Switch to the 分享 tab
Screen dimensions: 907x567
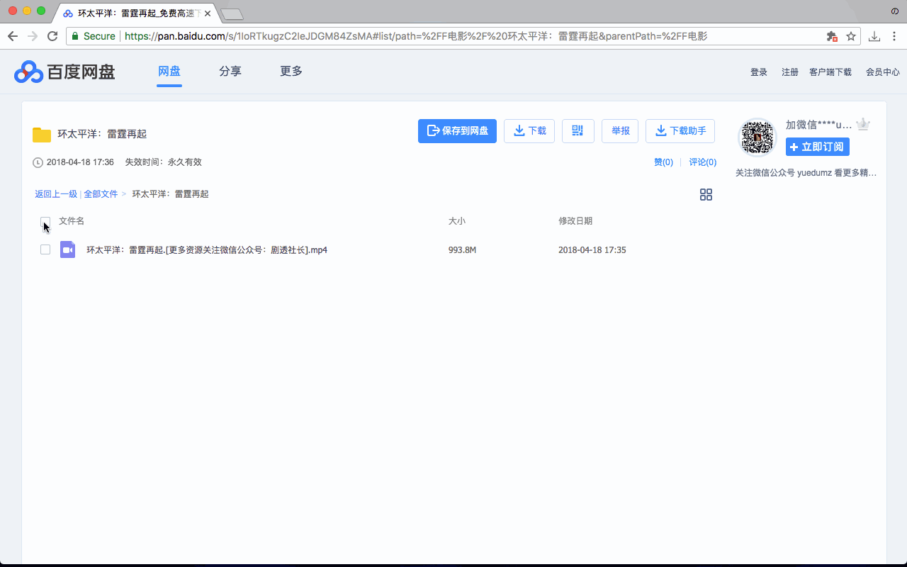[230, 72]
